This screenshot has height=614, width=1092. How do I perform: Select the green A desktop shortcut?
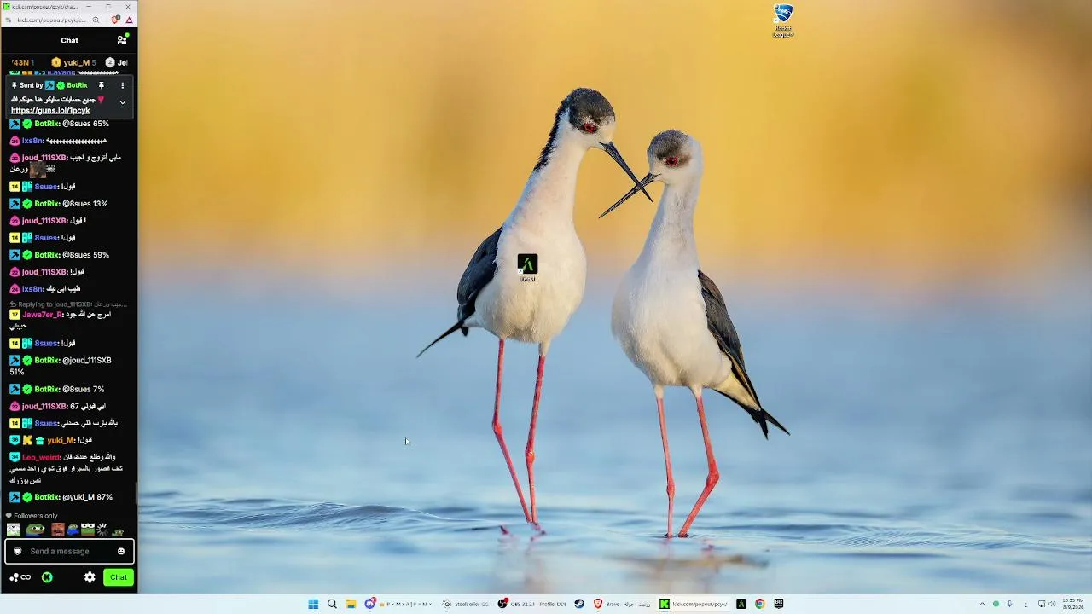pos(527,268)
